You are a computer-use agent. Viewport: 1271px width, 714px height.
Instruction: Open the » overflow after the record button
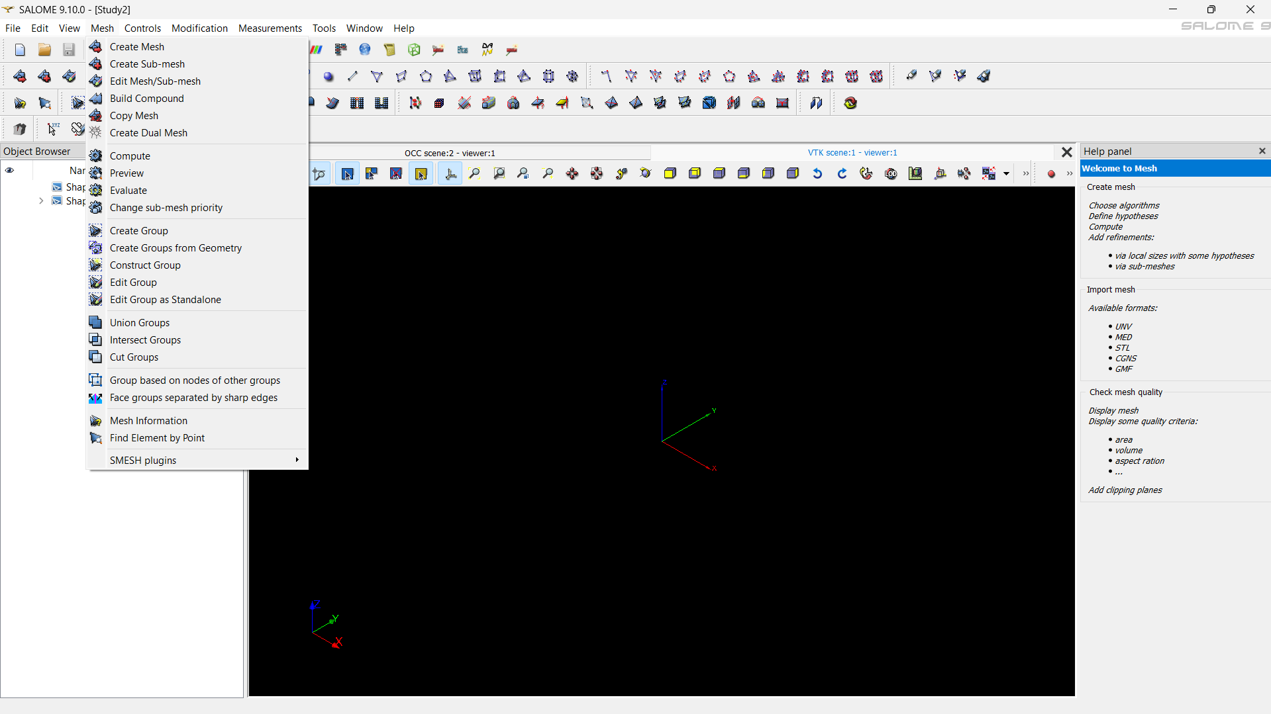tap(1069, 174)
